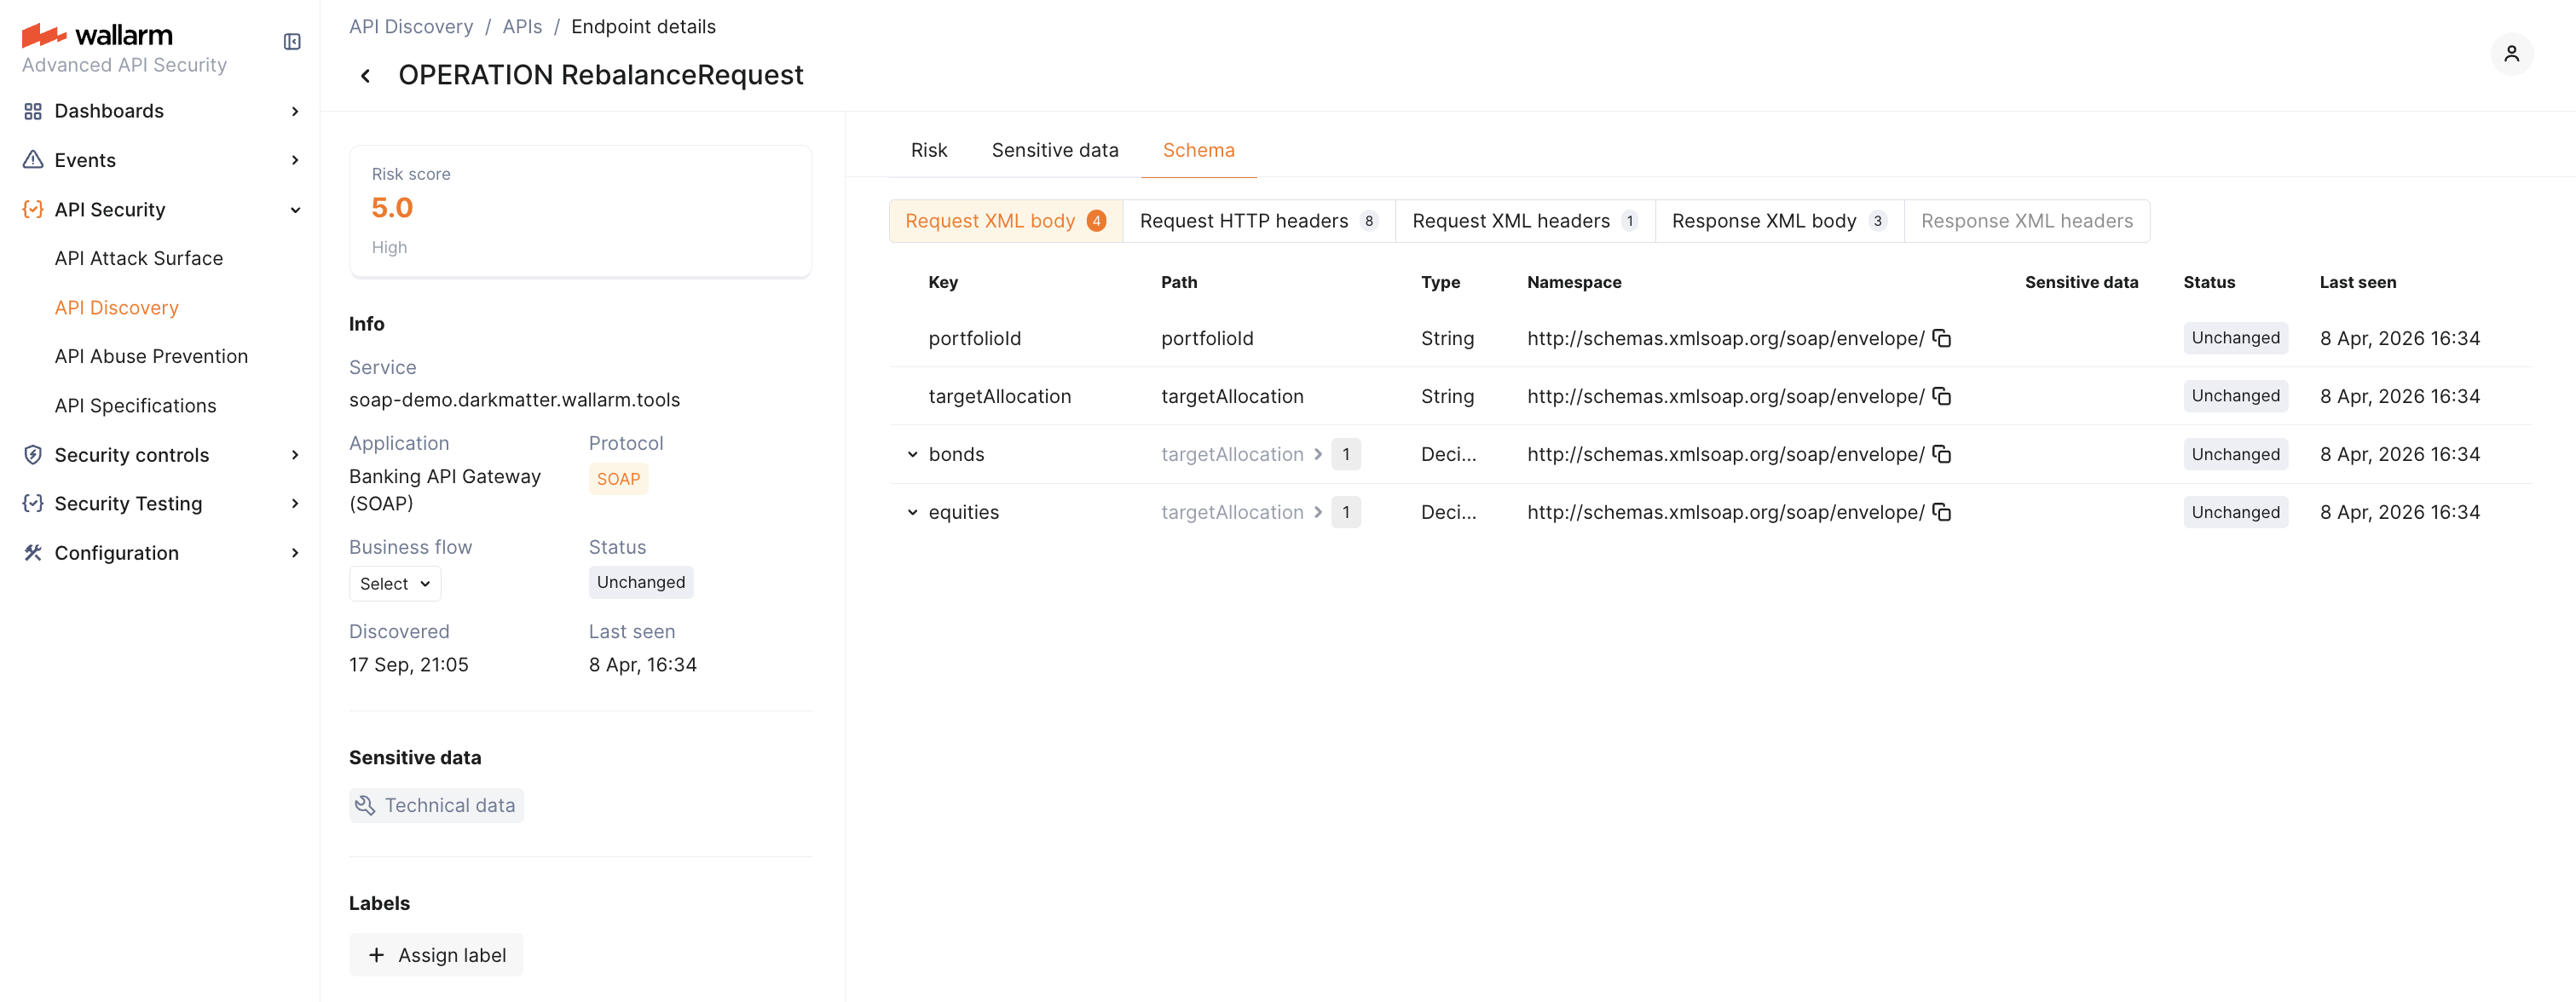
Task: Click the Events warning icon
Action: [x=33, y=159]
